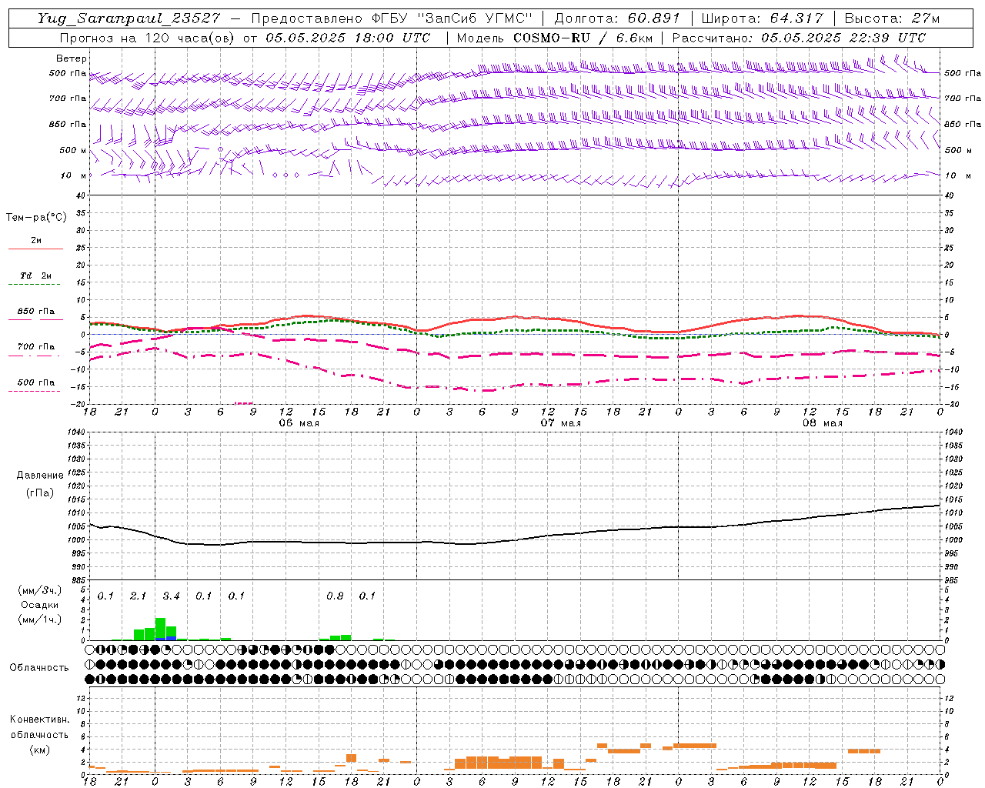Click the station title Yug_Saranpaul_23527
985x788 pixels.
[x=129, y=18]
